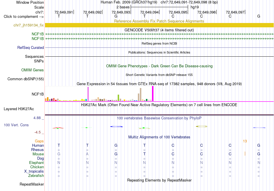The height and width of the screenshot is (191, 274).
Task: Click the chr7:72,649,091-72,649,098 position text
Action: 189,2
